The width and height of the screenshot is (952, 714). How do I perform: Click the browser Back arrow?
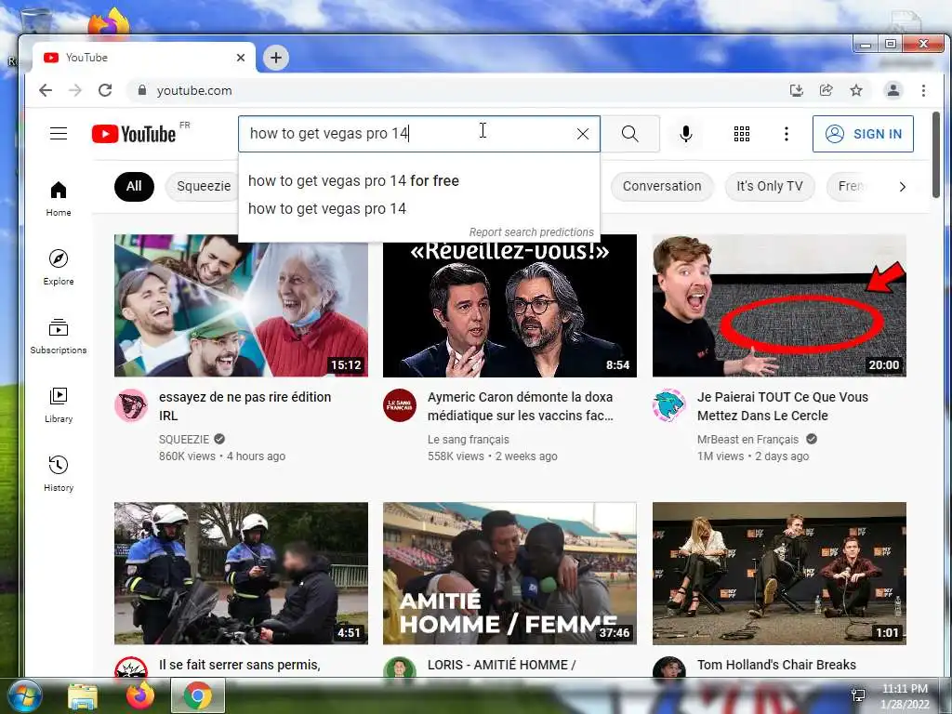(x=46, y=90)
